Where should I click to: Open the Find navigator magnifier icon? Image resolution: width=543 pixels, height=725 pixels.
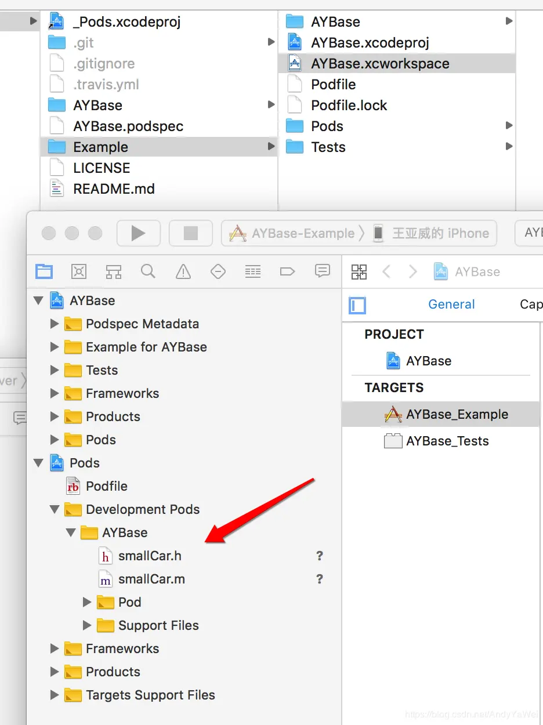click(x=149, y=271)
